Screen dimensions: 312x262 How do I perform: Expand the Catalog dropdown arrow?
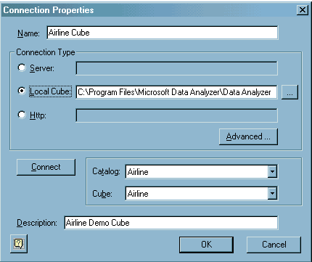pos(272,172)
